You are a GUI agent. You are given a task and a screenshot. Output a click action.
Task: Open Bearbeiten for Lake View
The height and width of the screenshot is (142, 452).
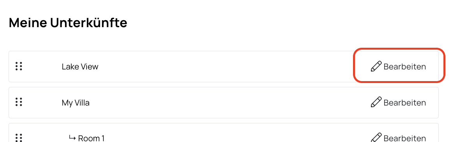[398, 67]
